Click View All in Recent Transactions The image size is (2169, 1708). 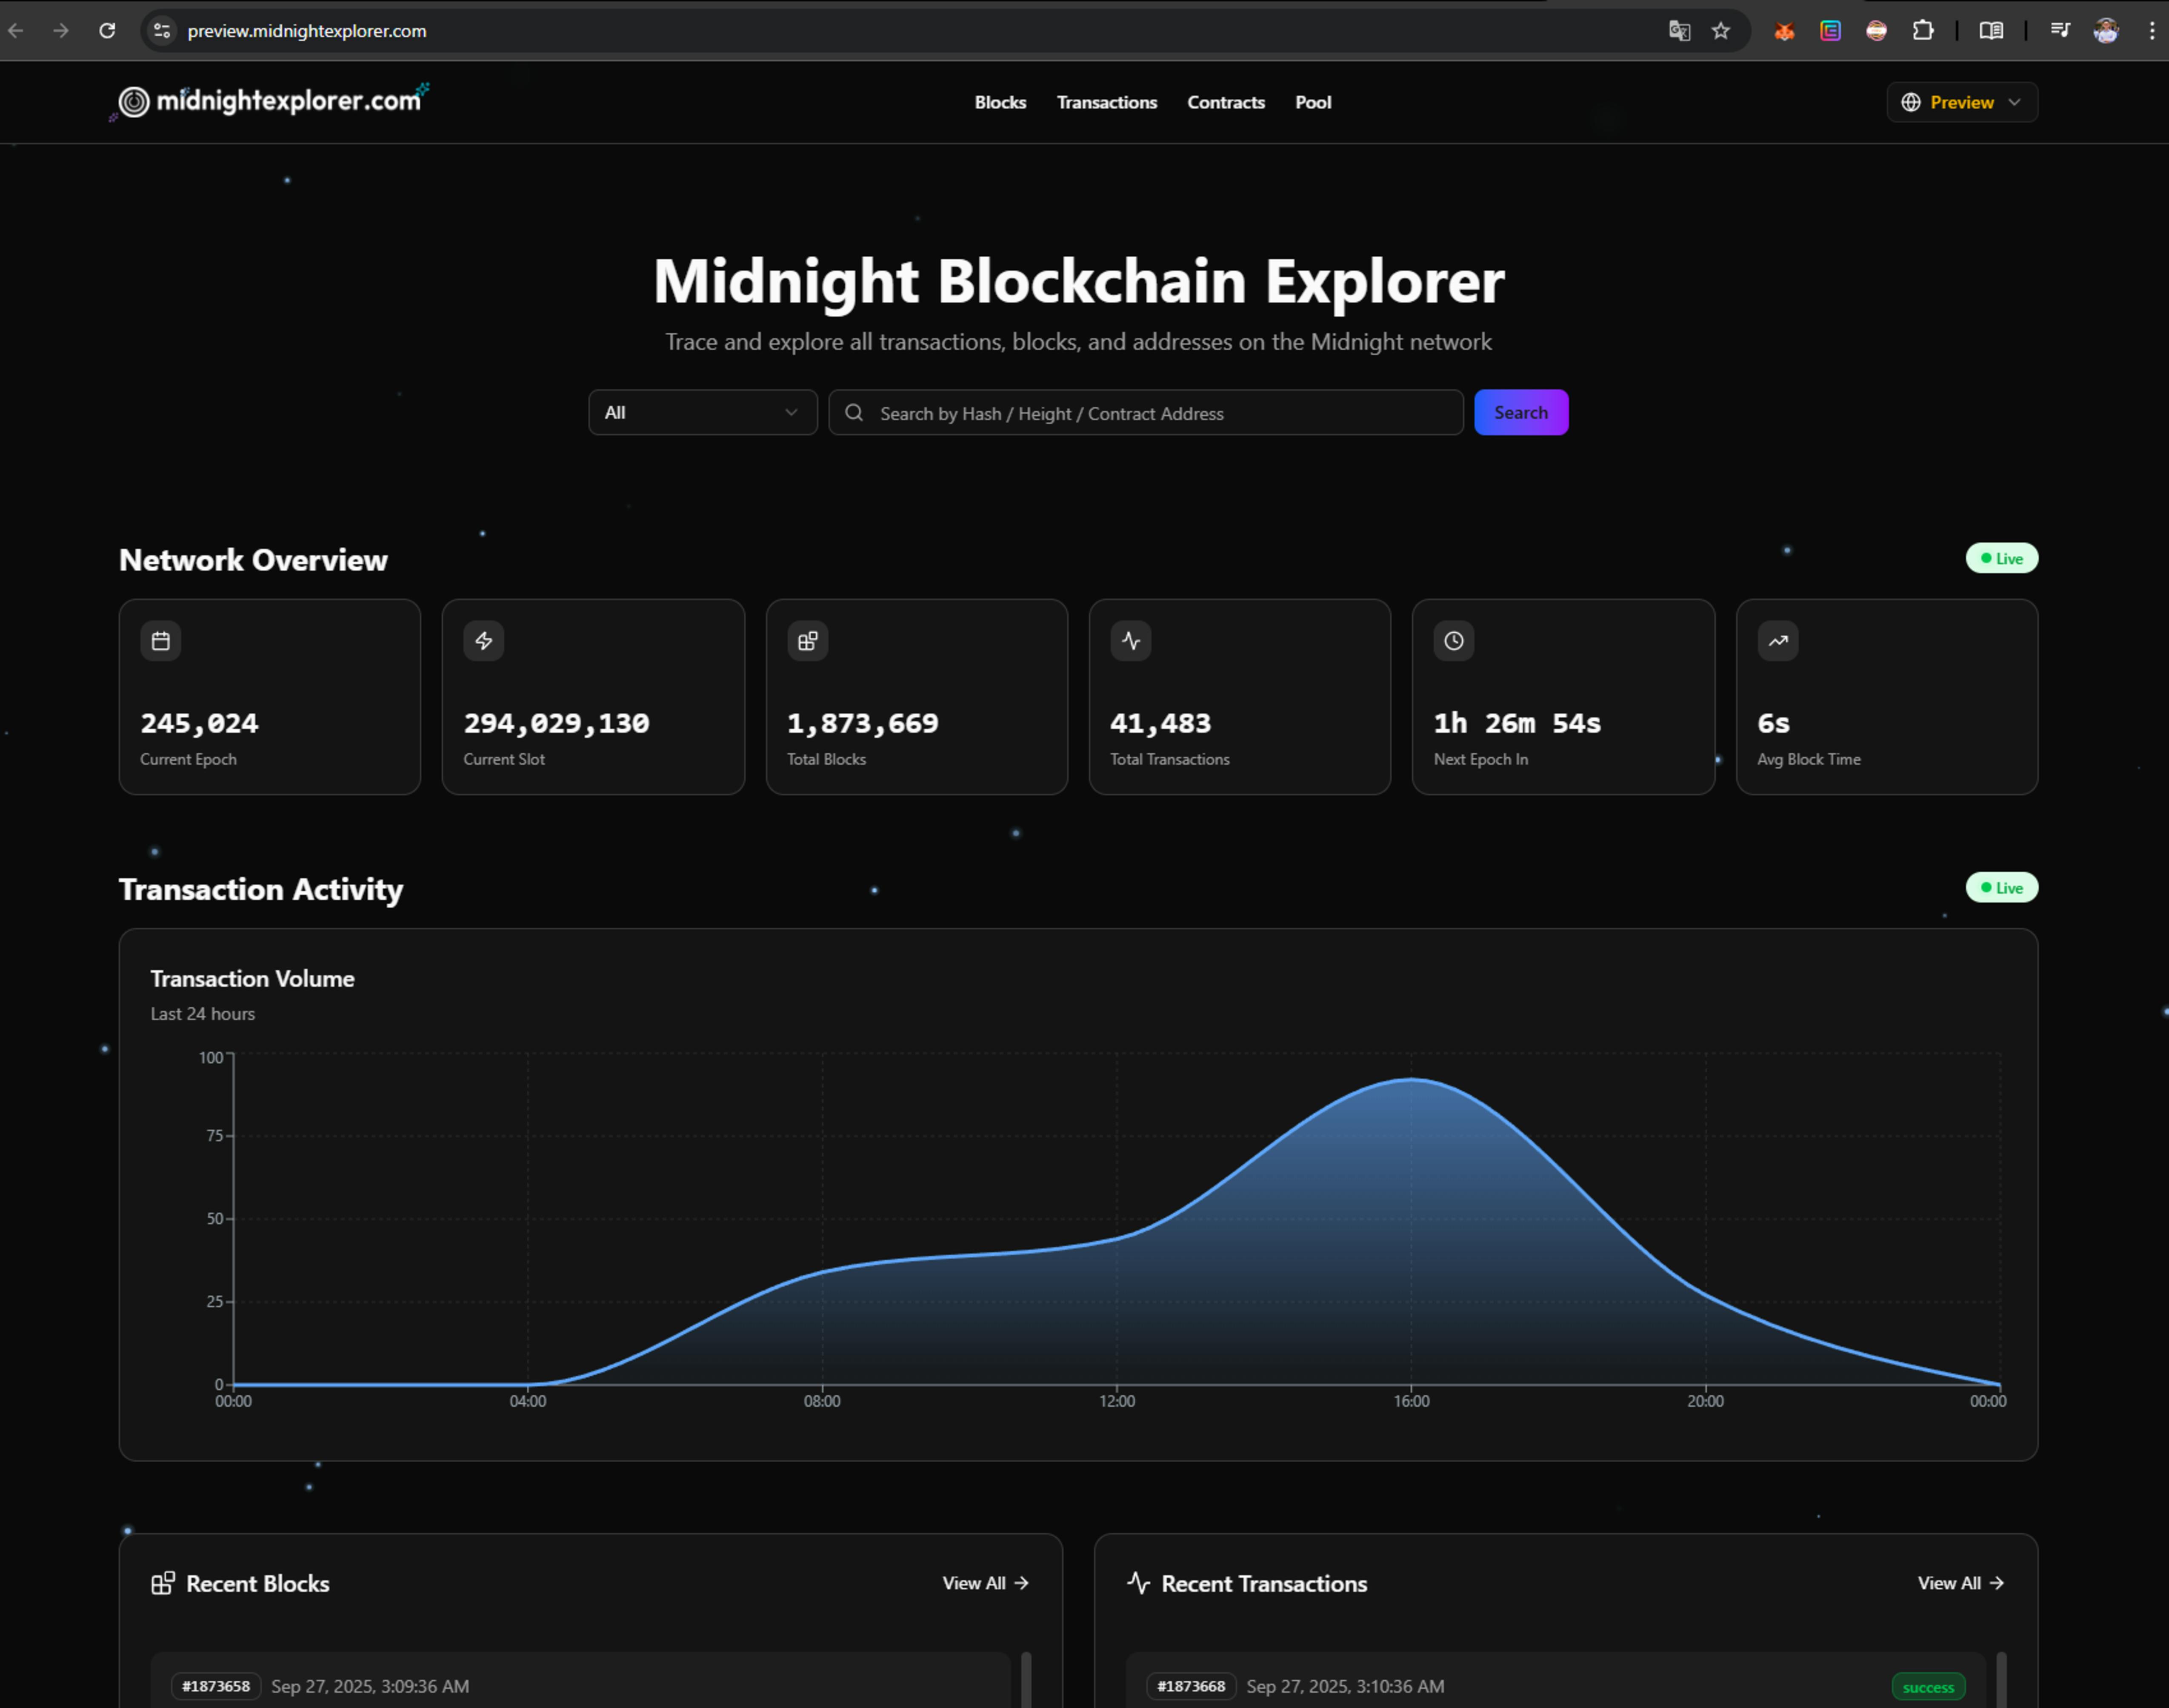tap(1960, 1583)
